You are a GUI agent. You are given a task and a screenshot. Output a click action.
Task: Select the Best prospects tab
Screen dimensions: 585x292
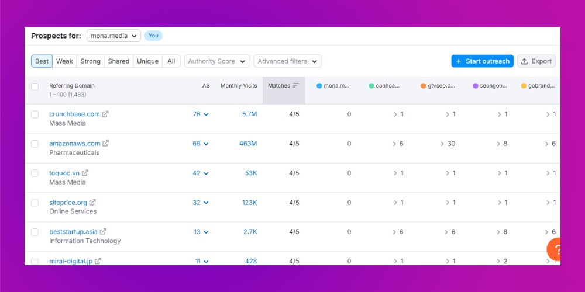(42, 61)
